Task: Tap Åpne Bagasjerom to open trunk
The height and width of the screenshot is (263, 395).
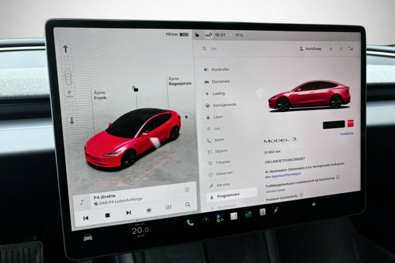Action: tap(180, 81)
